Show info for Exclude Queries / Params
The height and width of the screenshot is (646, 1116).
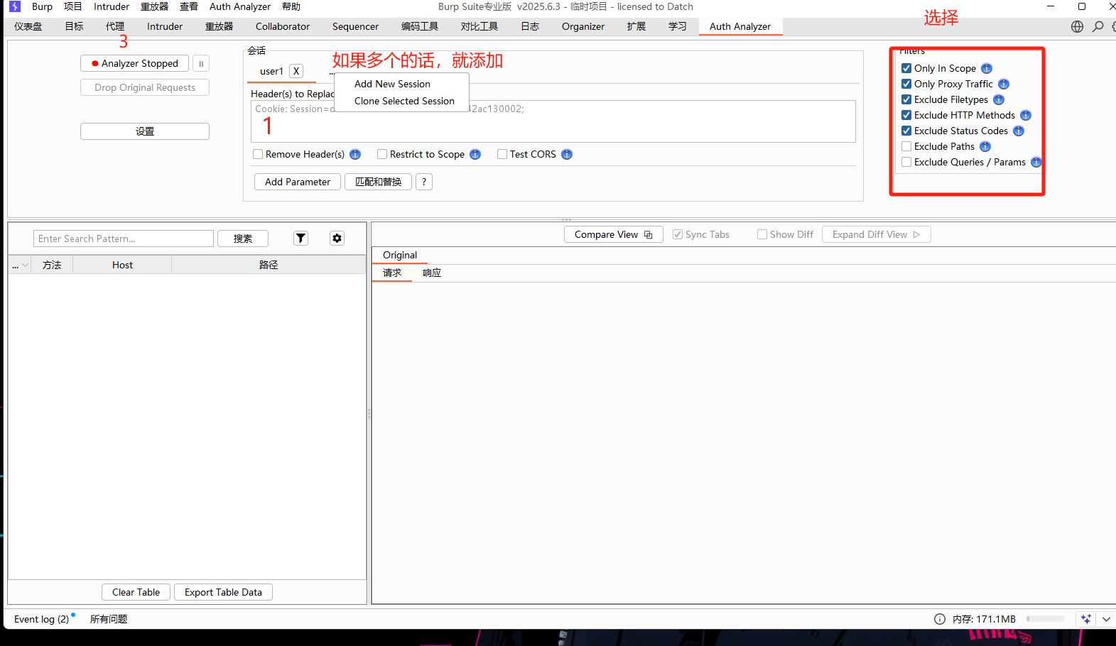tap(1036, 162)
